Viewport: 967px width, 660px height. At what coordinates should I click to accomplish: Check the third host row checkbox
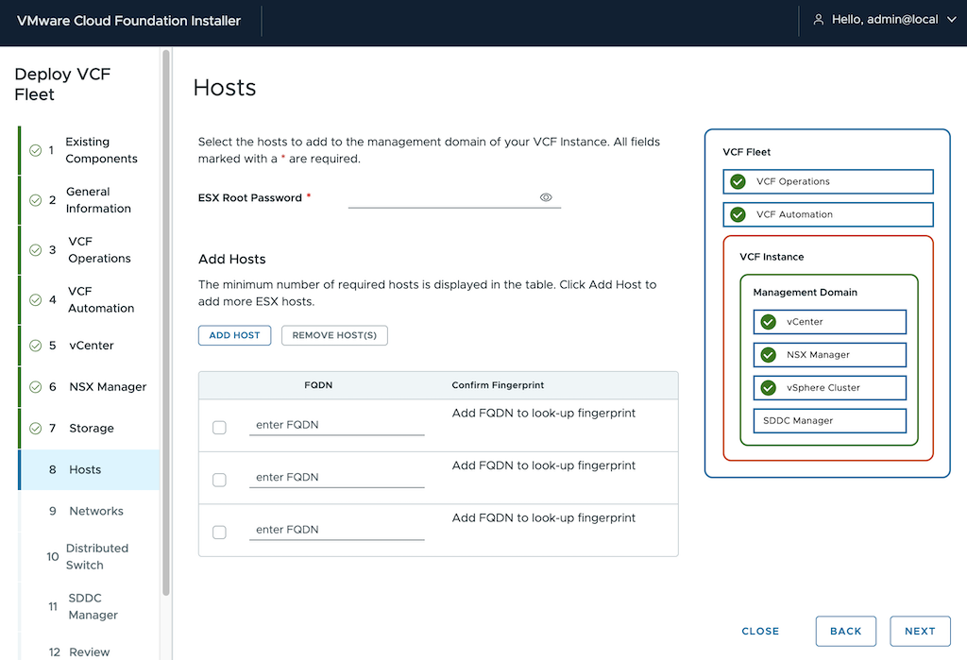click(219, 533)
